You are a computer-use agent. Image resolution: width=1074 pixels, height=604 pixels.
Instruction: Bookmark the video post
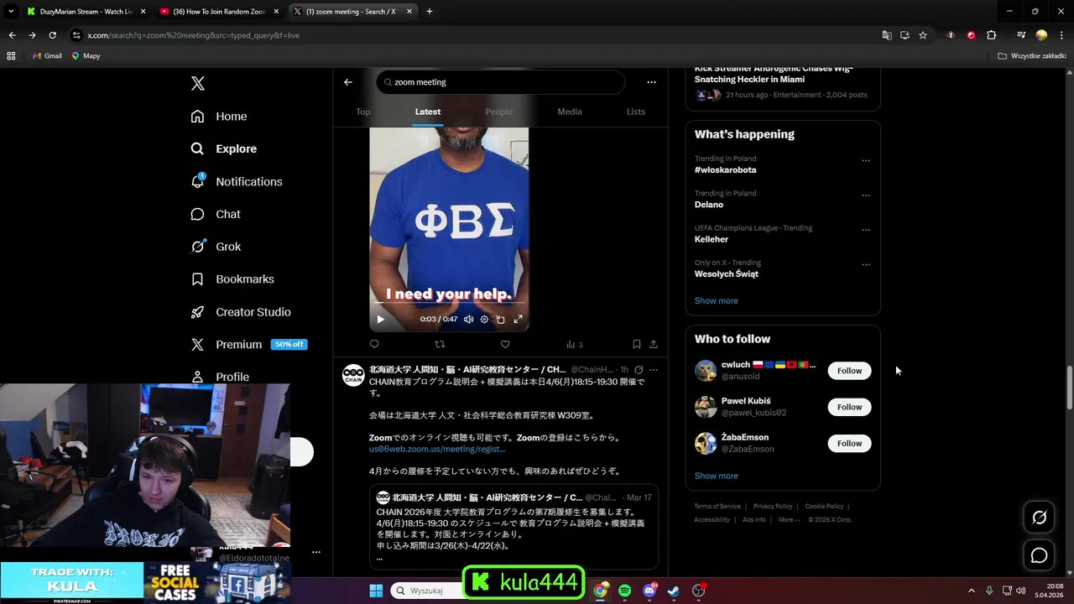[637, 344]
